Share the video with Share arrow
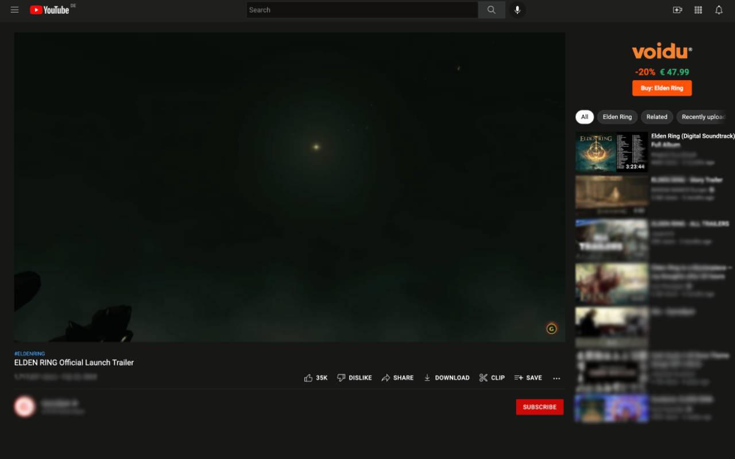This screenshot has height=459, width=735. click(397, 378)
